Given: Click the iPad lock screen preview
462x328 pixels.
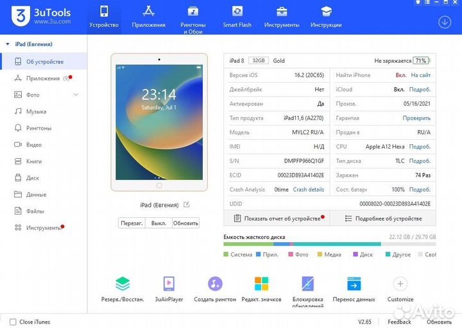Looking at the screenshot, I should pyautogui.click(x=158, y=122).
